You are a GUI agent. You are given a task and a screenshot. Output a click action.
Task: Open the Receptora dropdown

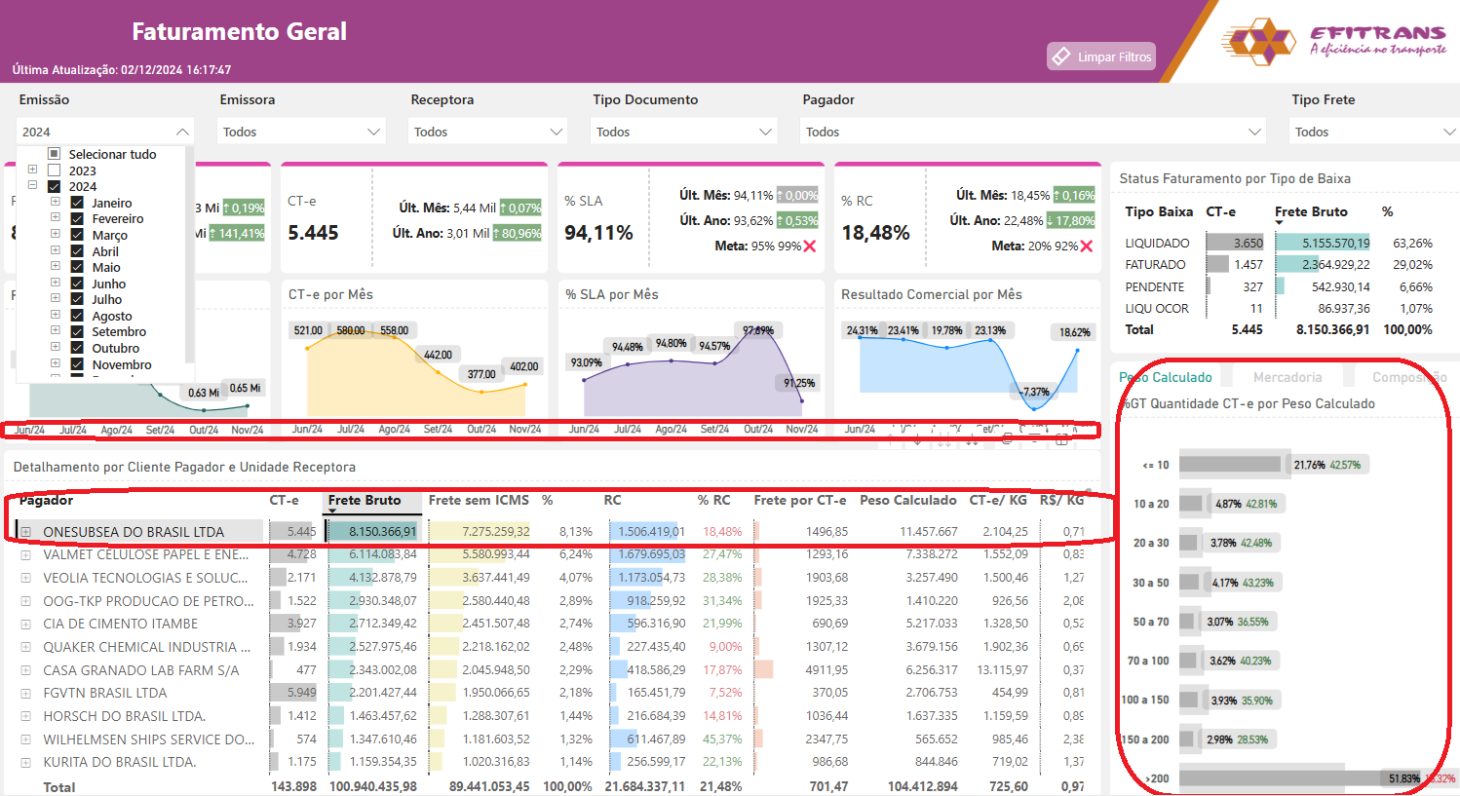[x=487, y=132]
